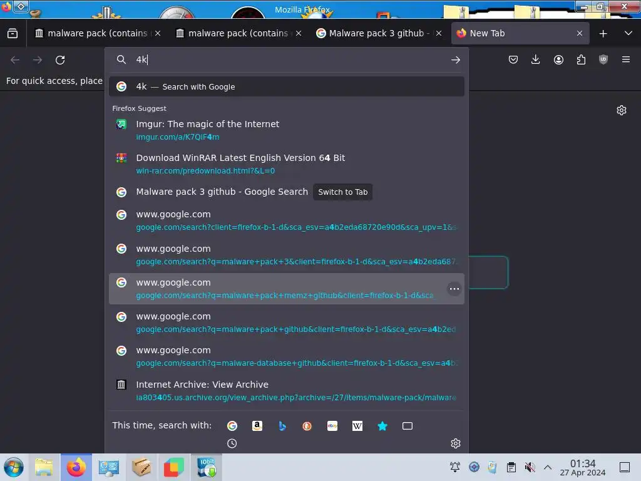The width and height of the screenshot is (641, 481).
Task: Open Internet Archive: View Archive suggestion
Action: coord(286,391)
